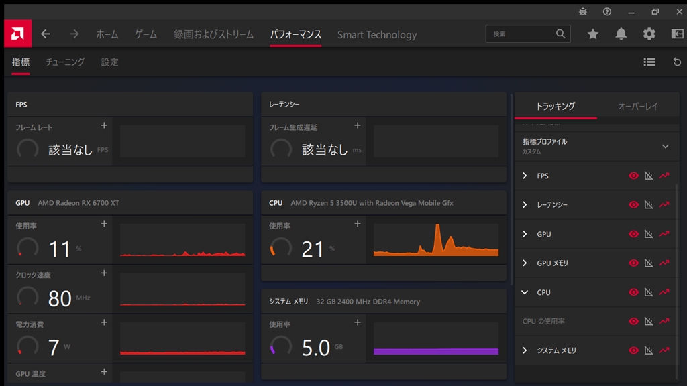Open notifications bell icon
Image resolution: width=687 pixels, height=386 pixels.
[621, 34]
